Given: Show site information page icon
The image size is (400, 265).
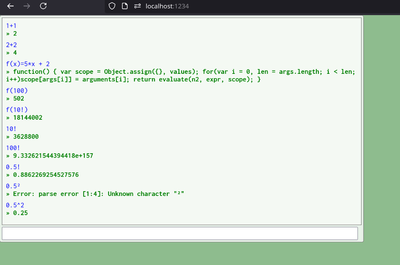Looking at the screenshot, I should [x=125, y=6].
